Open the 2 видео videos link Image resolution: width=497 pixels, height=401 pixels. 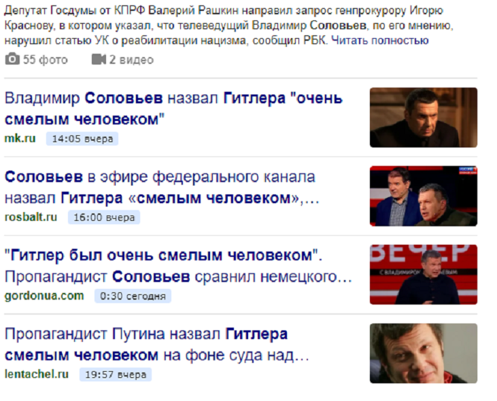(x=122, y=60)
